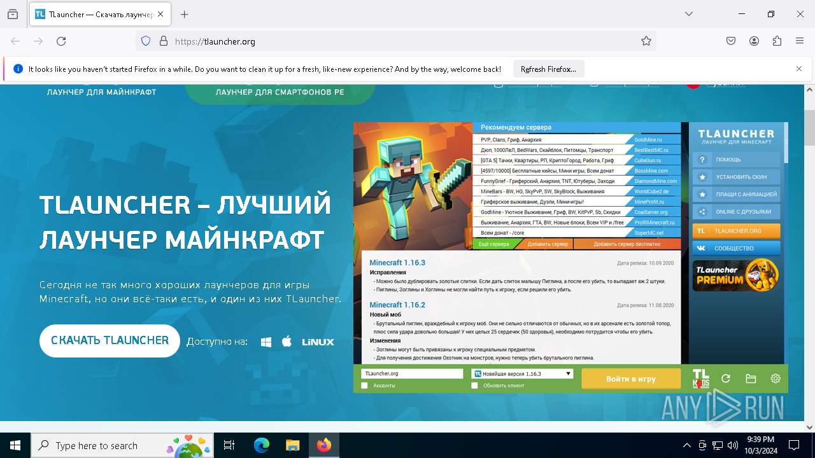Click УСТАНОВИТЬ СКИН in launcher sidebar
The width and height of the screenshot is (815, 458).
737,177
